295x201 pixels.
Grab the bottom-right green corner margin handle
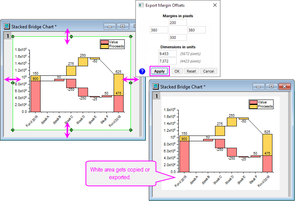pyautogui.click(x=131, y=130)
